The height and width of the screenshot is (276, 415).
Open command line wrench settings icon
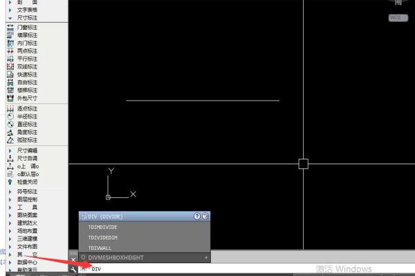[x=73, y=268]
